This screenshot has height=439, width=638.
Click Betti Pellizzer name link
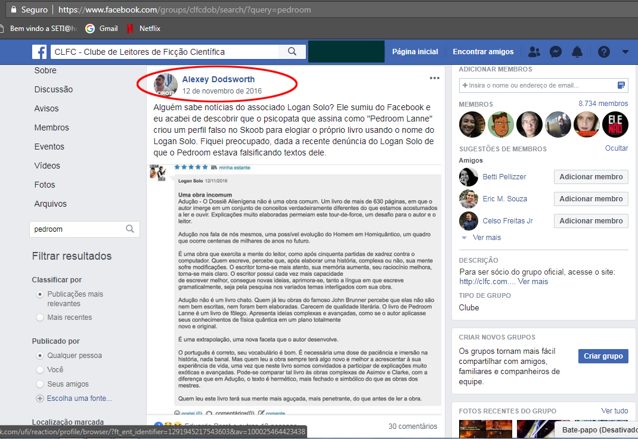pos(504,177)
